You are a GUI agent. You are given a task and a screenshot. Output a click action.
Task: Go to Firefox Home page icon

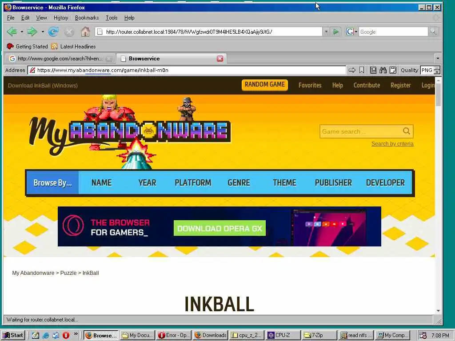(85, 32)
